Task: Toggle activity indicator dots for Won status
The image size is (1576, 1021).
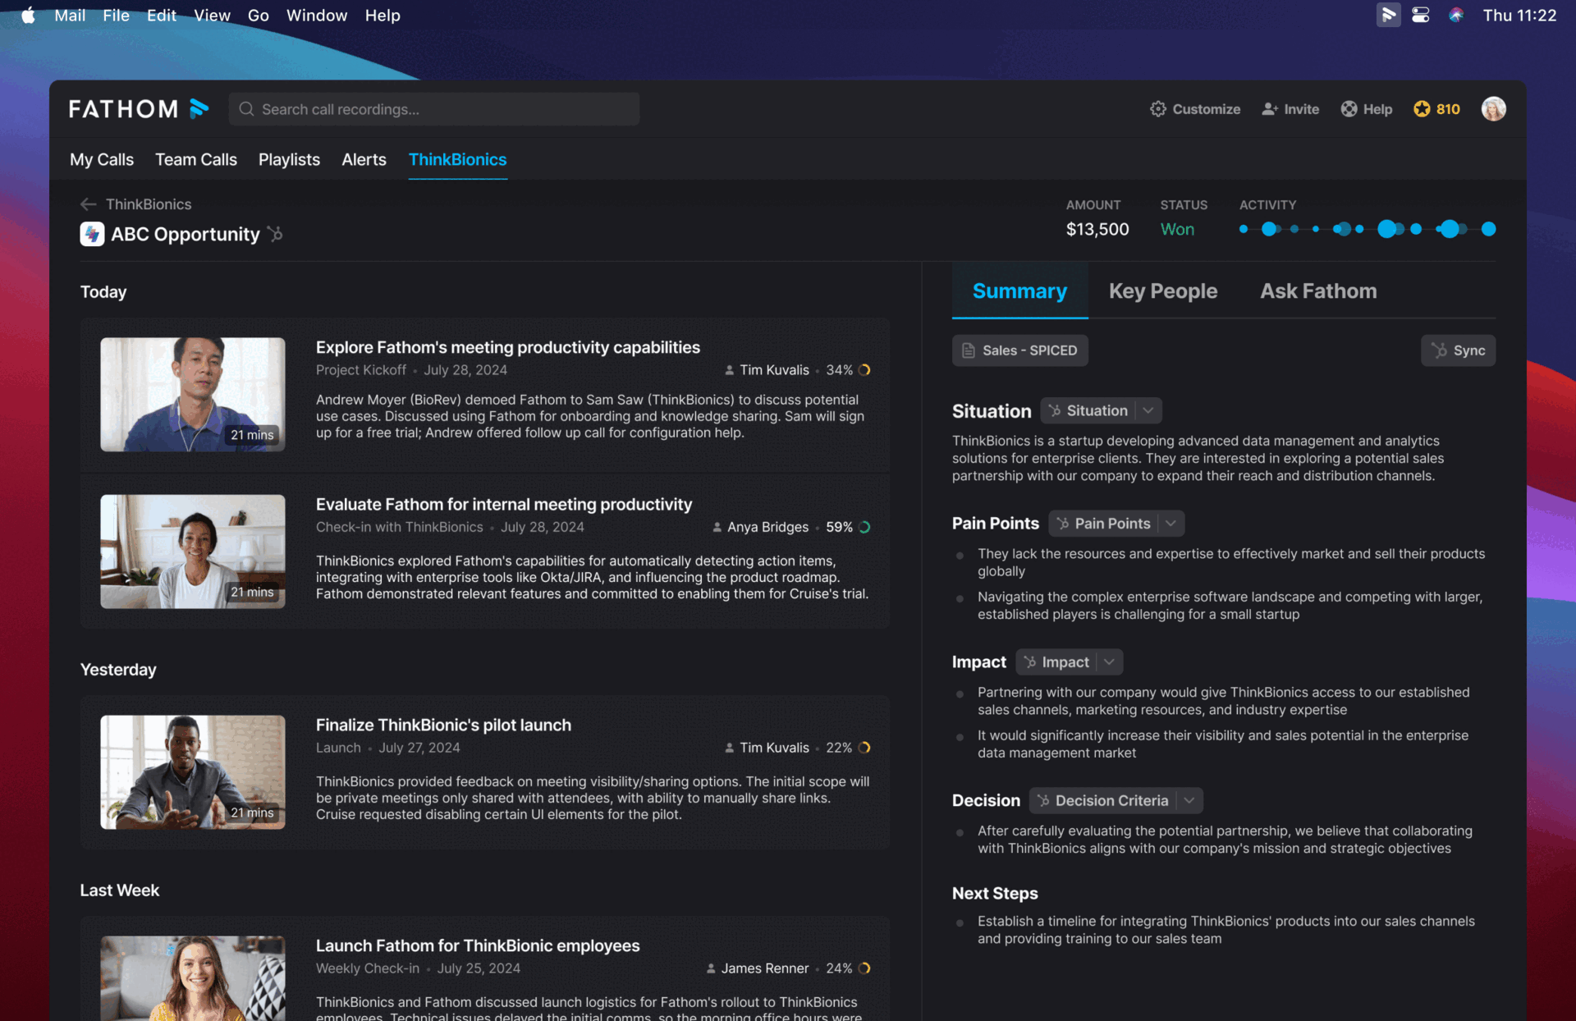Action: tap(1365, 230)
